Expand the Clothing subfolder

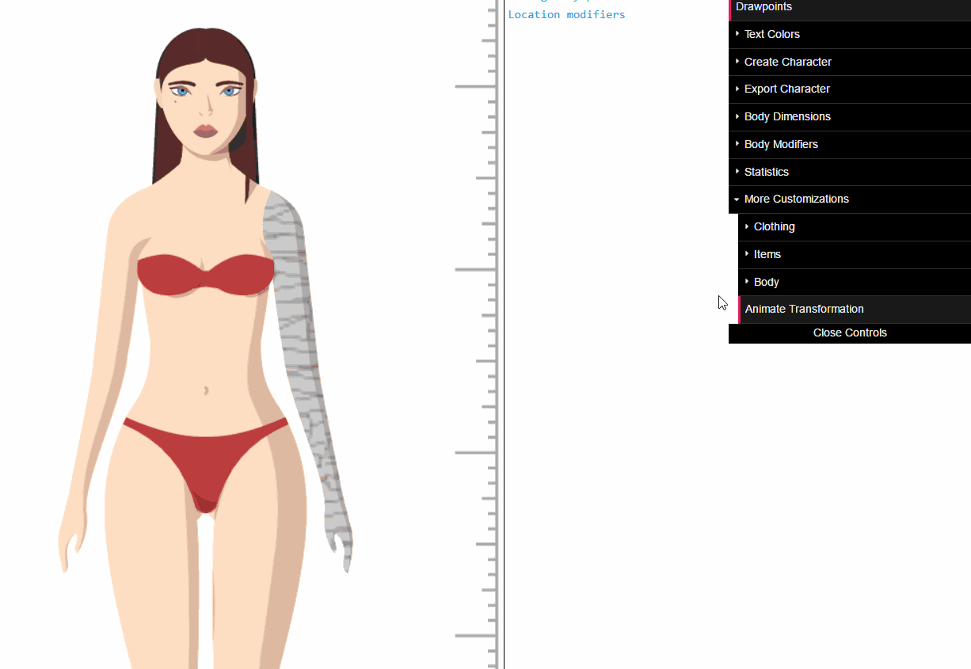click(x=774, y=226)
